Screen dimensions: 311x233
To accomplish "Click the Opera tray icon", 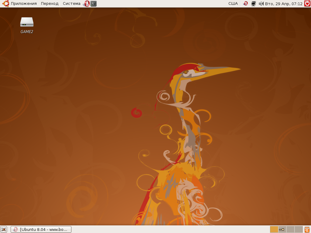I will tap(245, 4).
